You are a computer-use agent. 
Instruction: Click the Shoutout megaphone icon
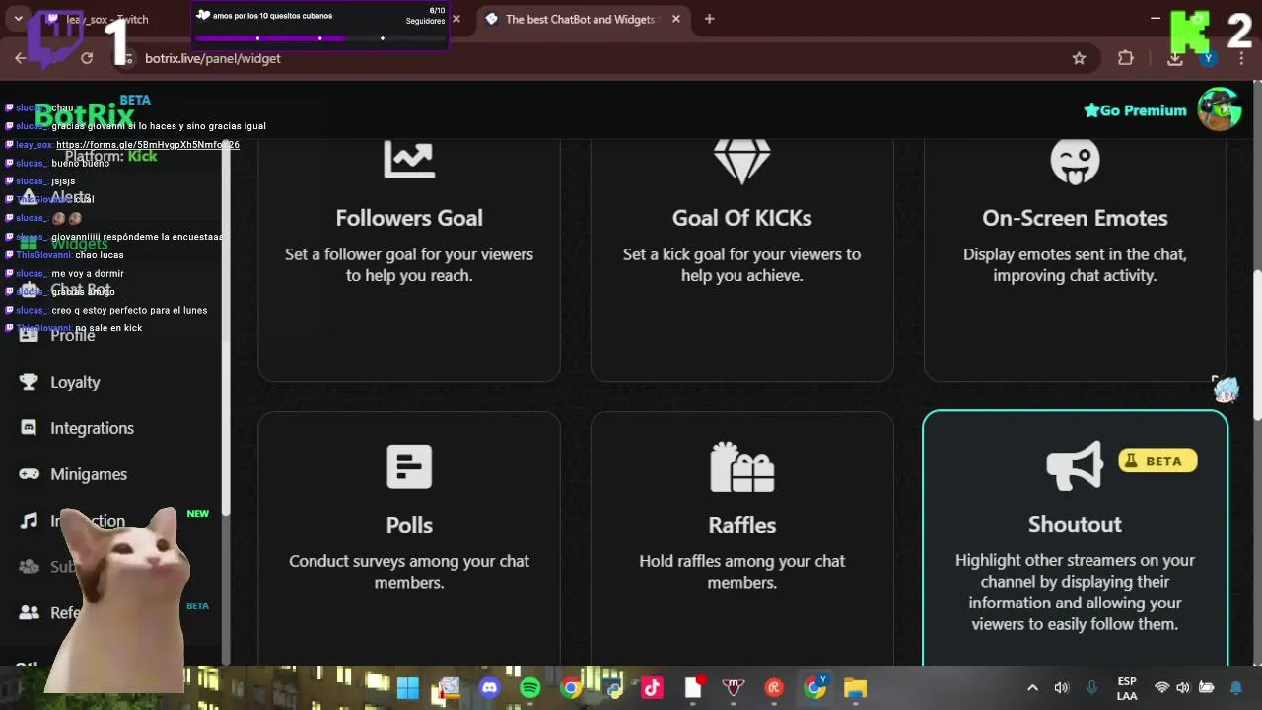[x=1075, y=465]
